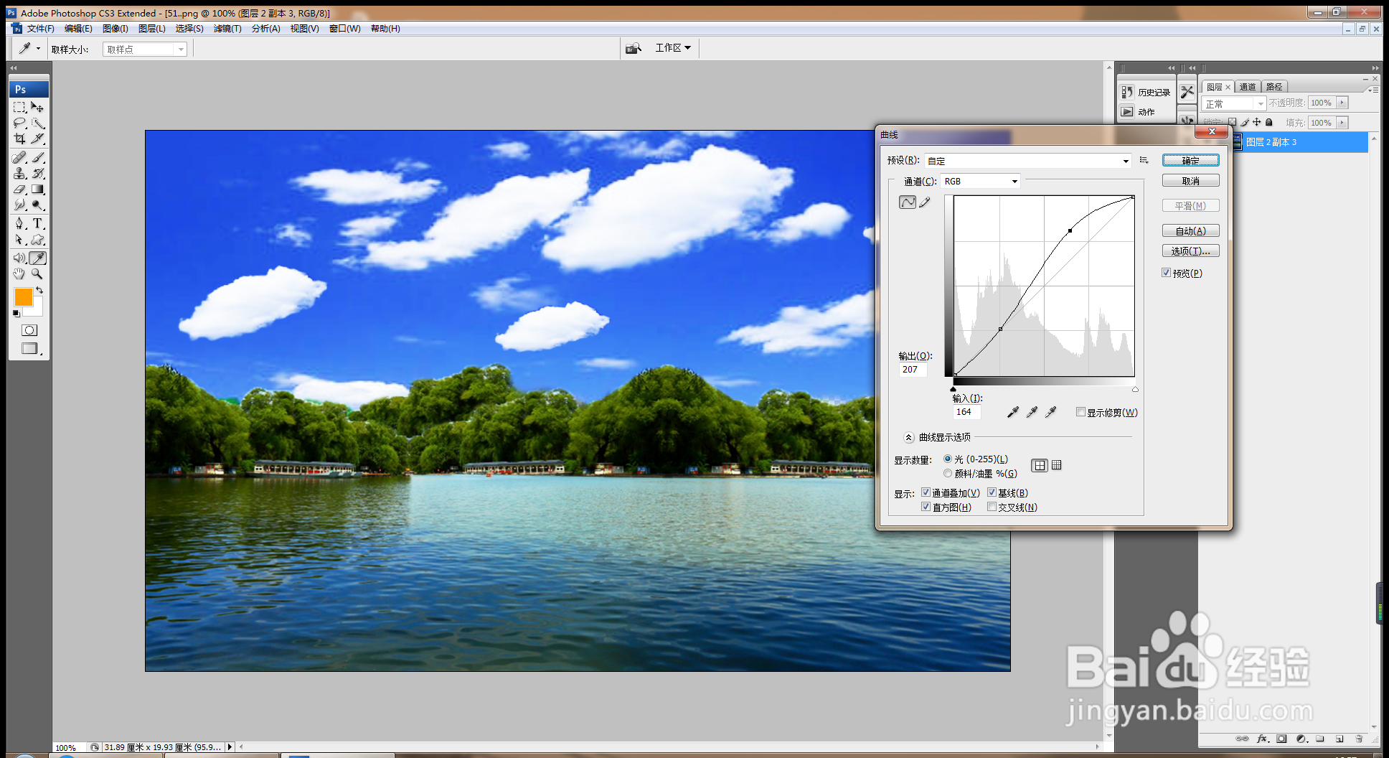Select the Rectangular Marquee tool
The width and height of the screenshot is (1389, 758).
coord(19,107)
